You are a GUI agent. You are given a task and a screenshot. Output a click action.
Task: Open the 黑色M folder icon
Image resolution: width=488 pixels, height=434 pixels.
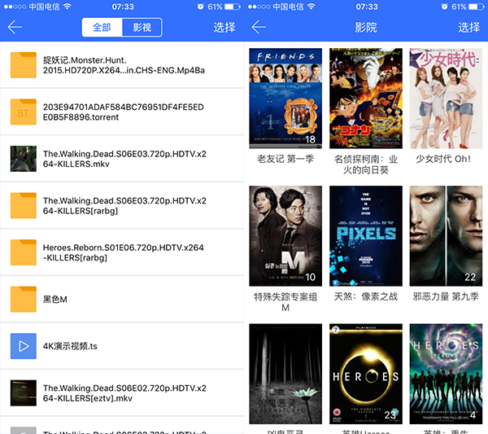(24, 300)
